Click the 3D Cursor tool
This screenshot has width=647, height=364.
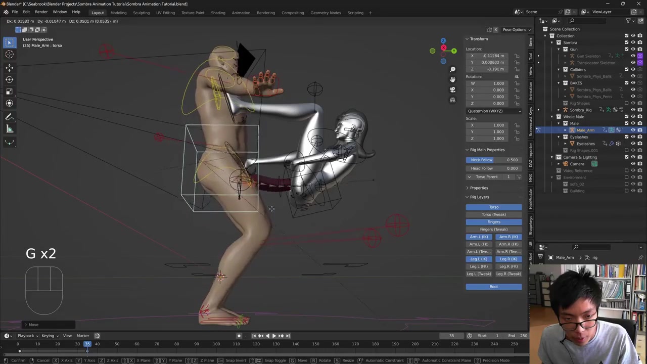[x=9, y=55]
